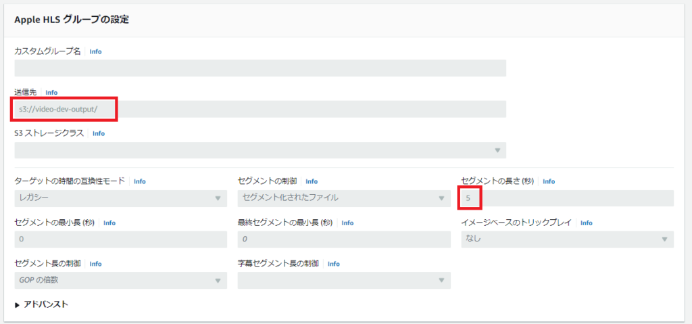692x324 pixels.
Task: Focus the セグメントの長さ (秒) field
Action: [x=567, y=198]
